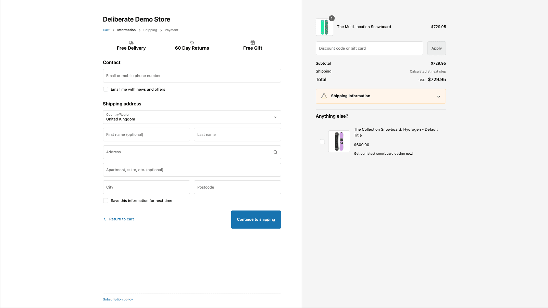Select the Payment breadcrumb step
This screenshot has width=548, height=308.
[x=171, y=30]
